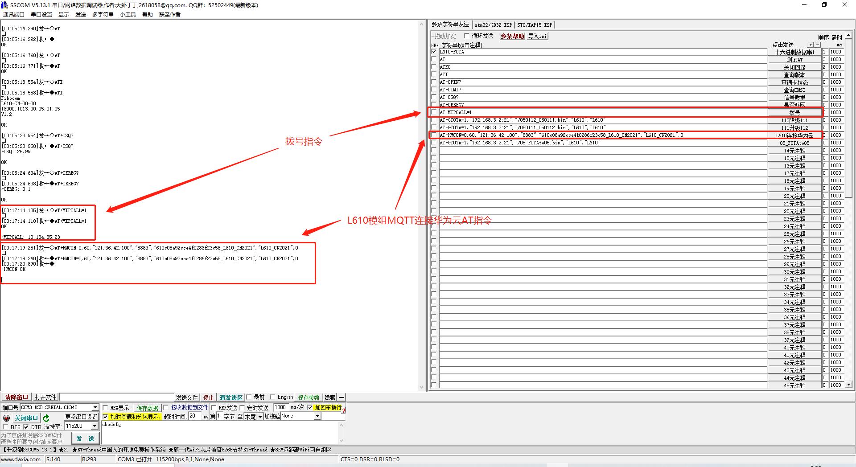Click the send text area containing abcdefg

tap(220, 432)
